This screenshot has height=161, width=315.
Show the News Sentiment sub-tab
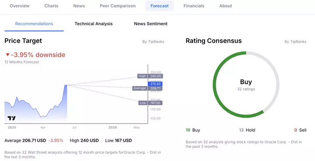[150, 24]
